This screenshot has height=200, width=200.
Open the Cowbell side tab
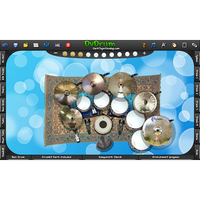click(3, 152)
